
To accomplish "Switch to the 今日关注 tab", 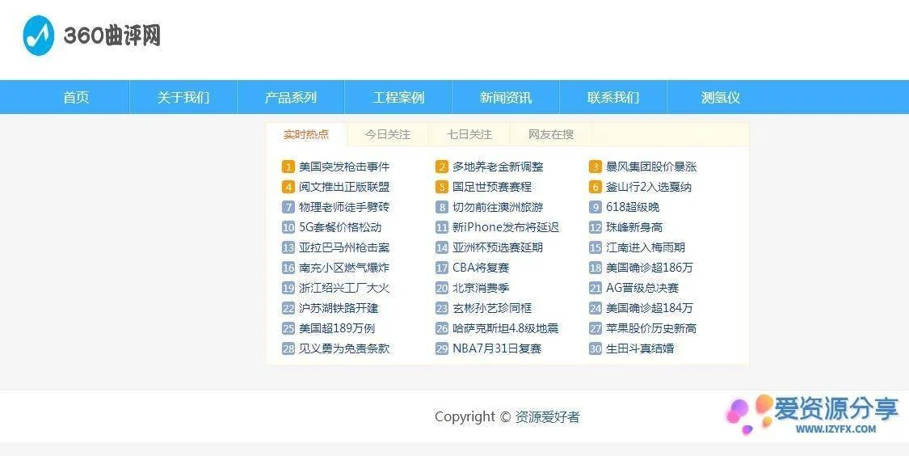I will (387, 134).
